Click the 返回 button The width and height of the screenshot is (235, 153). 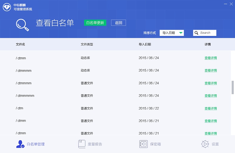119,23
